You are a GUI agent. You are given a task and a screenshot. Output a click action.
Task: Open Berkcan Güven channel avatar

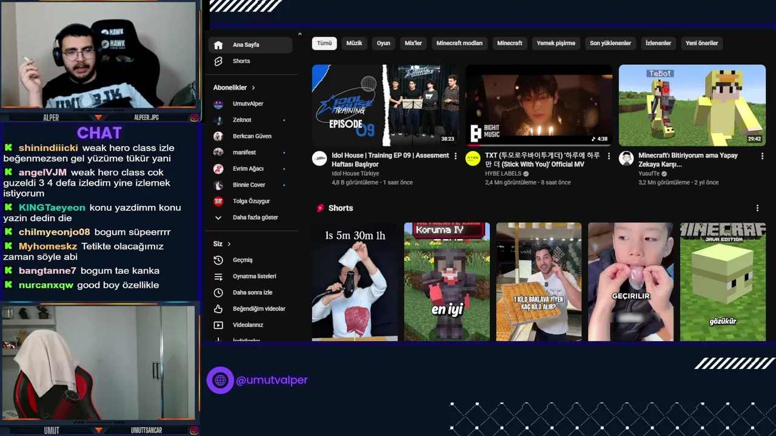click(218, 136)
